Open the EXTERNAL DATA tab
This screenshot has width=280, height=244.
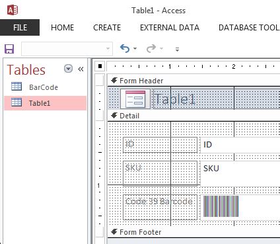pyautogui.click(x=170, y=28)
